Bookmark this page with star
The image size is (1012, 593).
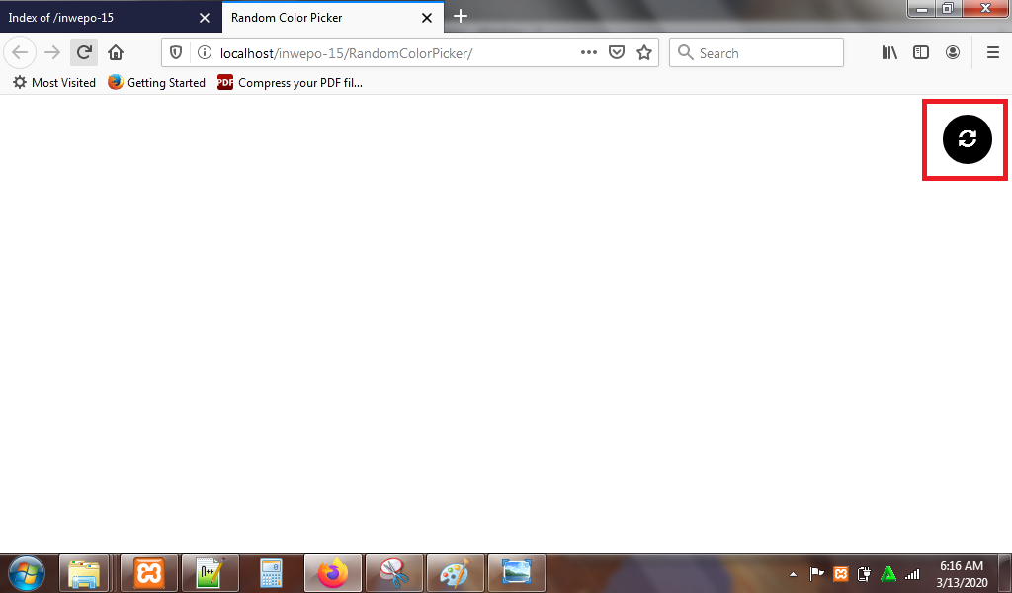coord(644,53)
